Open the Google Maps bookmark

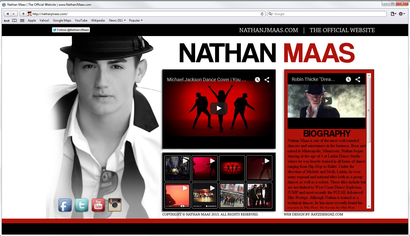pos(62,20)
